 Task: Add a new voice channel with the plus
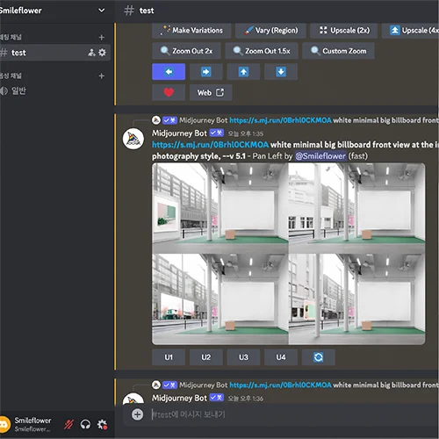click(x=102, y=76)
